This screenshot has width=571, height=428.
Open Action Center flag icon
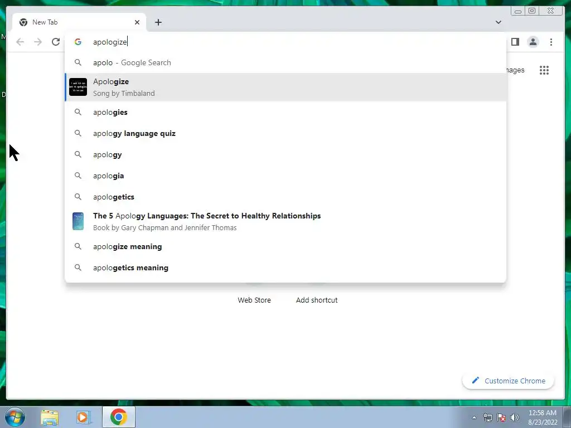coord(501,417)
